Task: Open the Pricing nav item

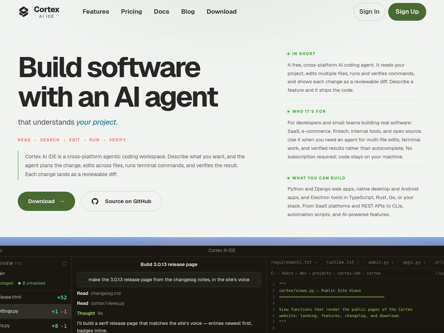Action: (131, 11)
